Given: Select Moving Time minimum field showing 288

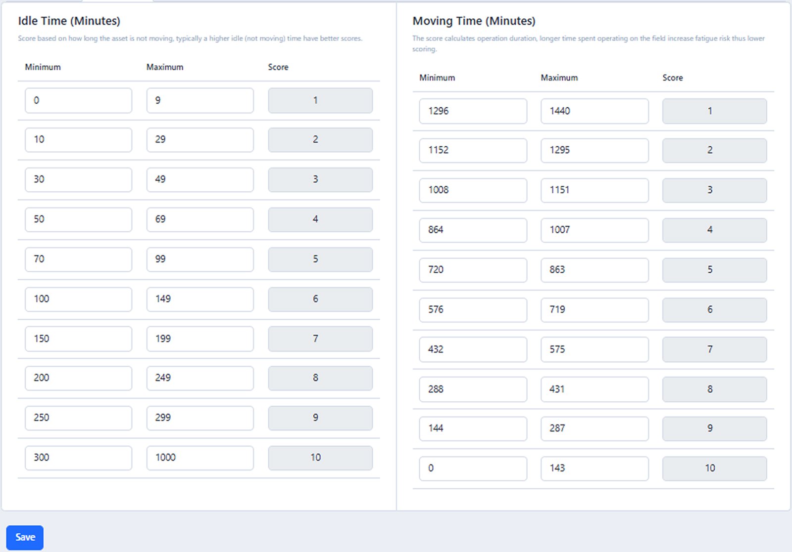Looking at the screenshot, I should (473, 389).
